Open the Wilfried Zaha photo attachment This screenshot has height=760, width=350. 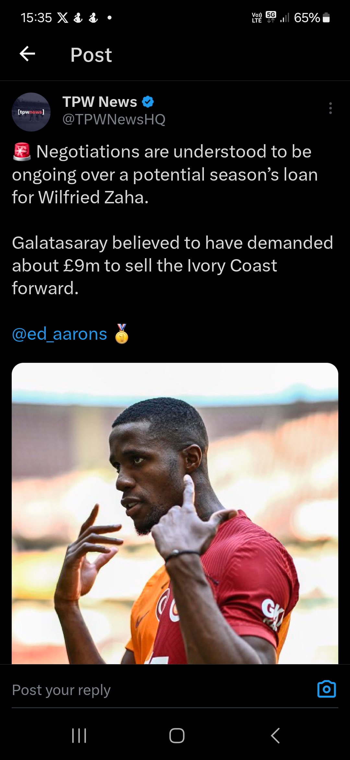175,513
